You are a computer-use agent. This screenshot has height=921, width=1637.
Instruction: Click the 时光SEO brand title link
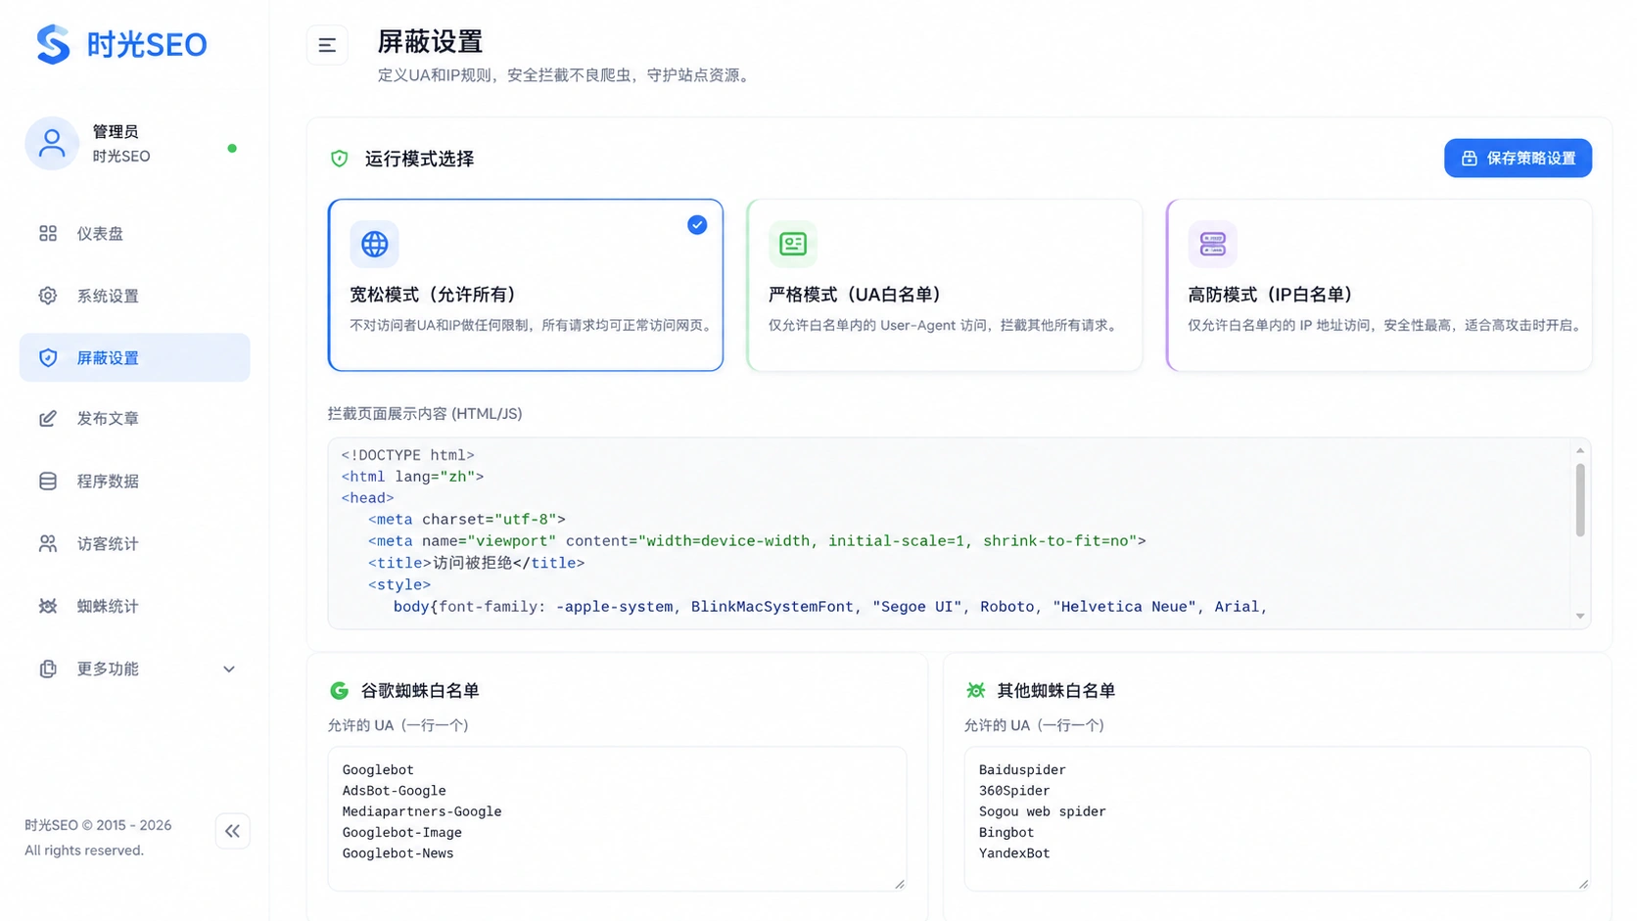click(147, 44)
